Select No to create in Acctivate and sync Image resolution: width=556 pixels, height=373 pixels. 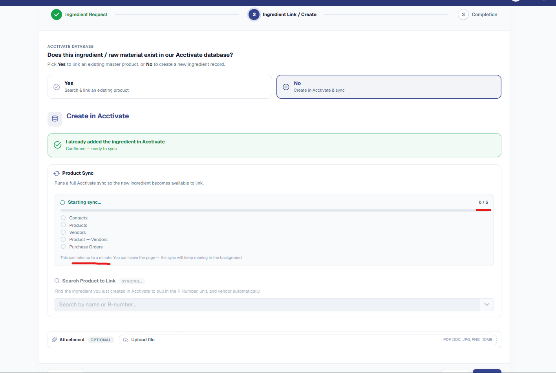389,87
